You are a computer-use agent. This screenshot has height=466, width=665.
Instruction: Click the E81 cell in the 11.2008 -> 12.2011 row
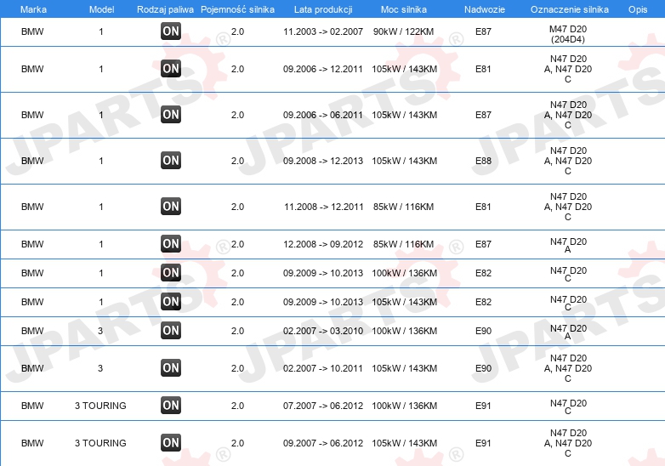pyautogui.click(x=483, y=207)
